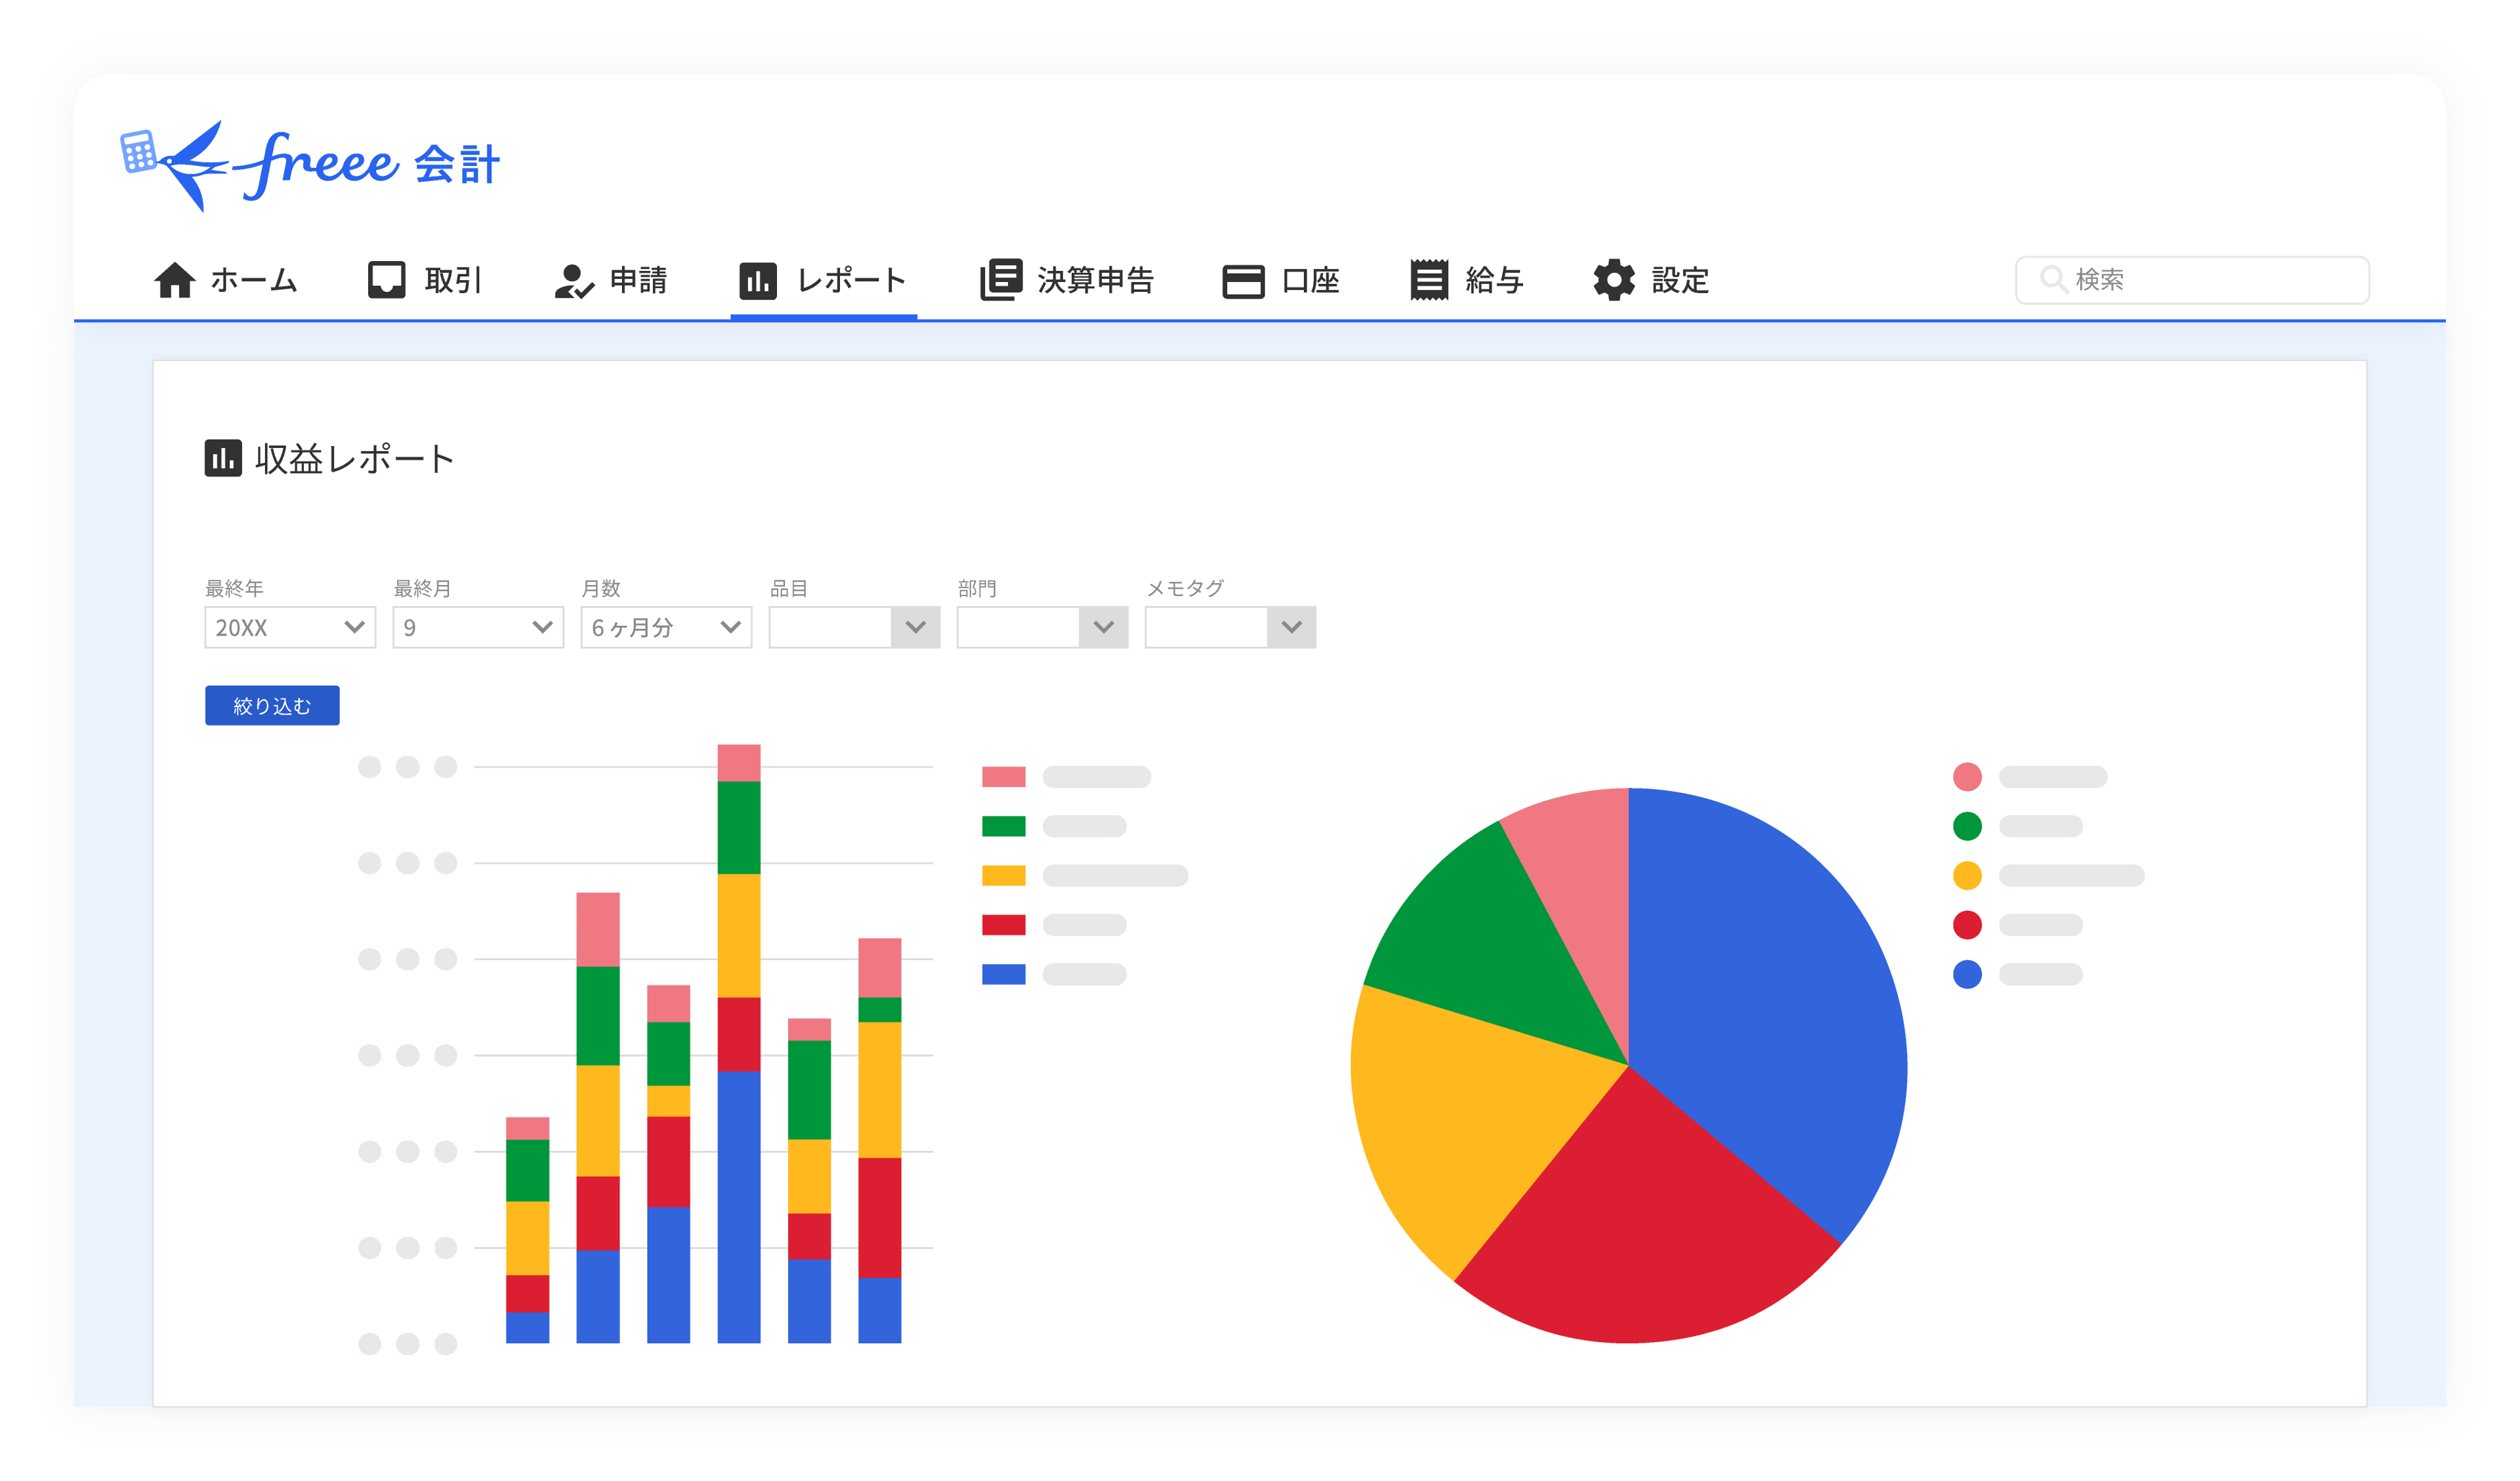Click the person-check icon beside 申請
Image resolution: width=2520 pixels, height=1481 pixels.
click(574, 281)
